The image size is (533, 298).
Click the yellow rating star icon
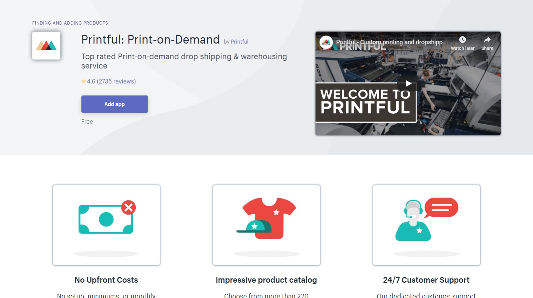pos(84,81)
